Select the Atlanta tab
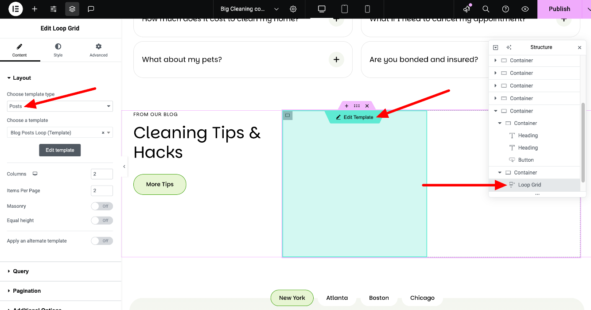 click(337, 298)
